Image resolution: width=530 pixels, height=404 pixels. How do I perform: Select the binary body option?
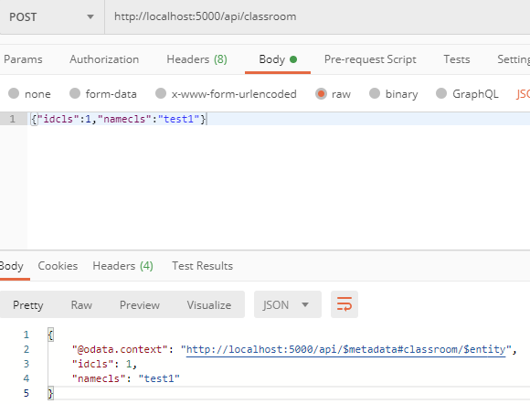point(394,93)
